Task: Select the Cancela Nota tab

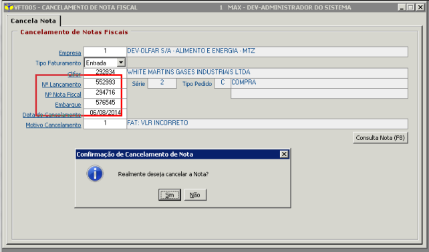Action: coord(33,21)
